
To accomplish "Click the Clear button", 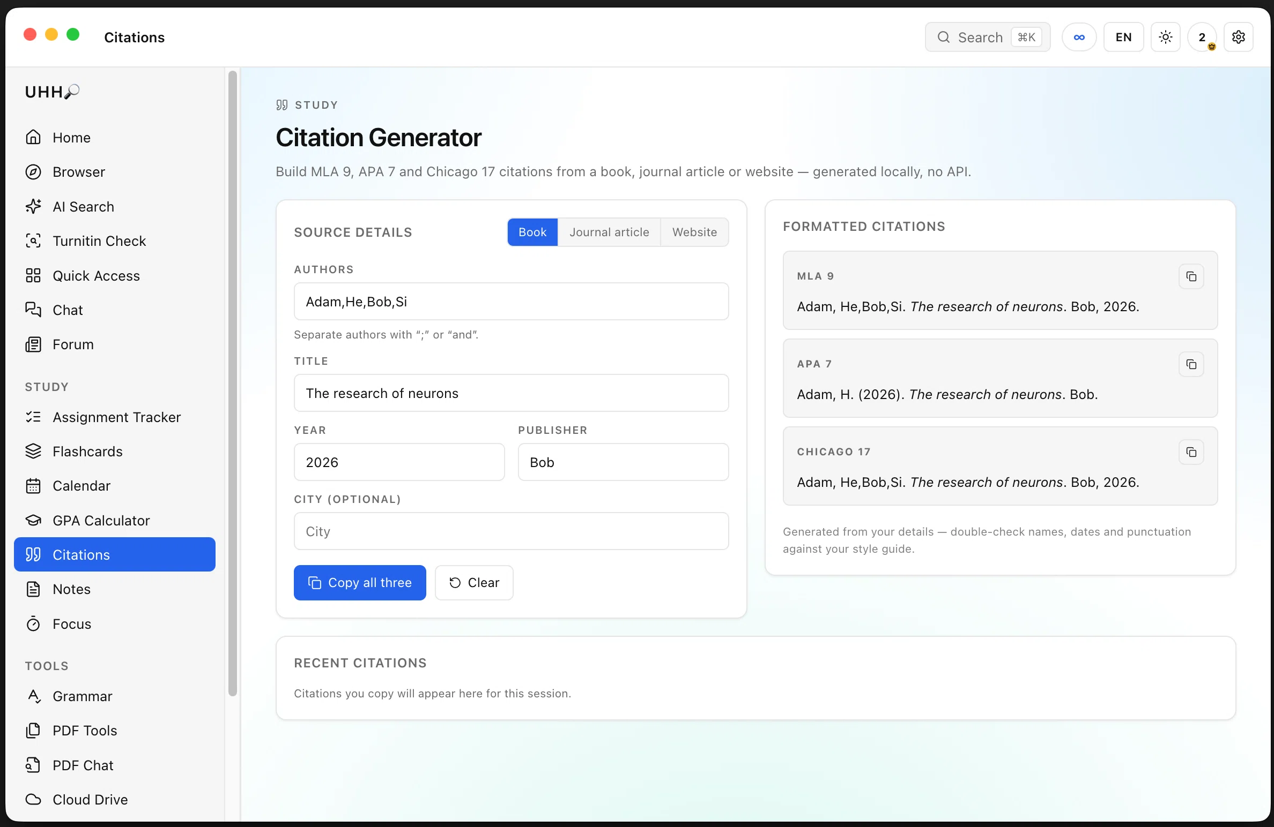I will pyautogui.click(x=474, y=583).
